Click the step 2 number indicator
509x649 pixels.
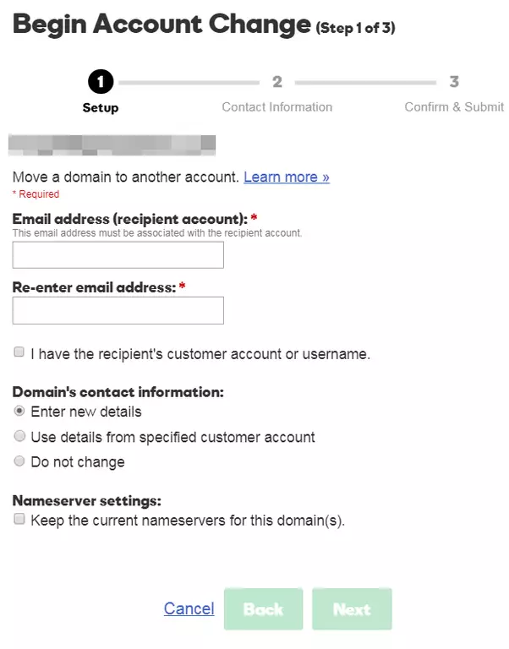coord(276,83)
